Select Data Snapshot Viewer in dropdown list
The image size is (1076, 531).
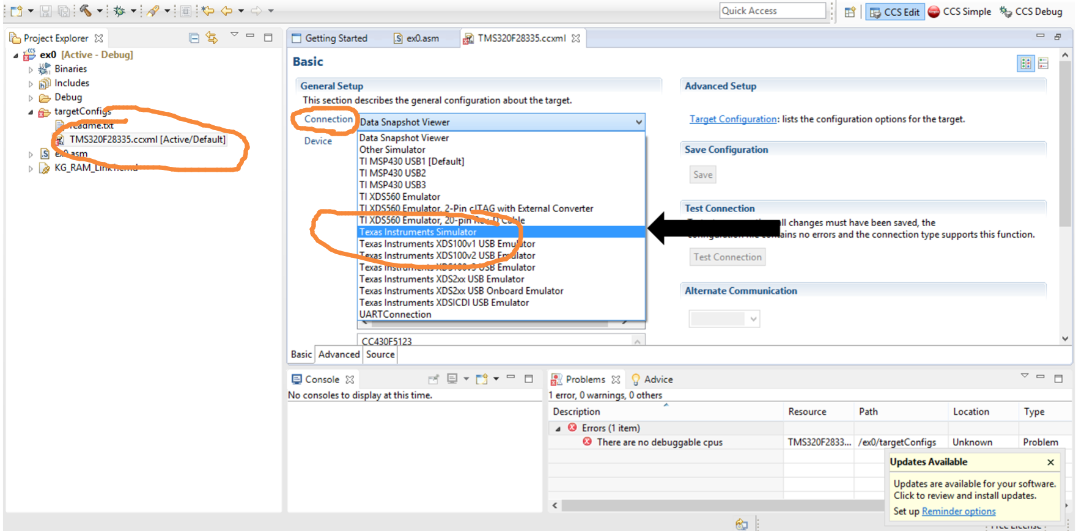point(501,138)
